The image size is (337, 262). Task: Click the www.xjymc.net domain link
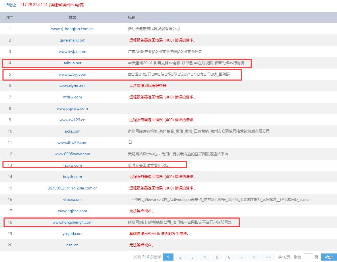point(72,86)
